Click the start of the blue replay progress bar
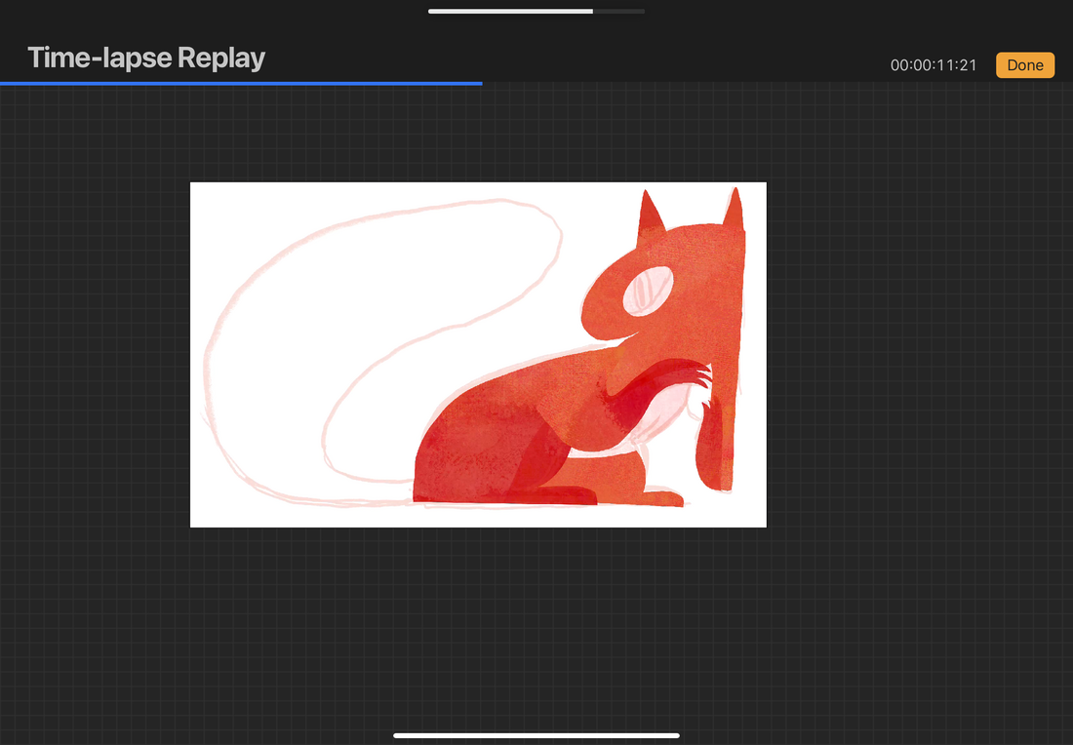 tap(4, 84)
